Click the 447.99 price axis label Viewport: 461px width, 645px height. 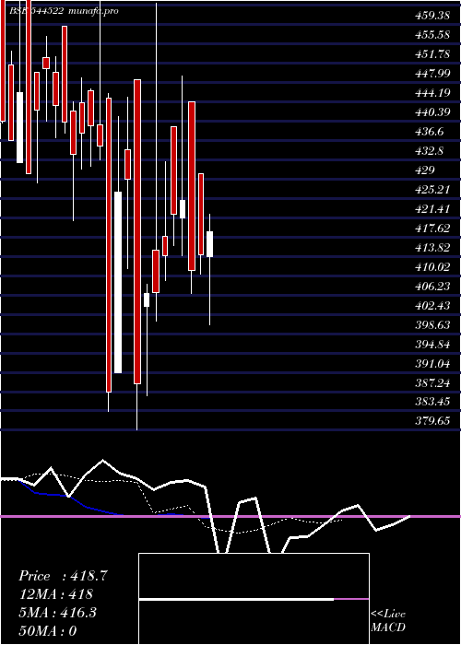[432, 74]
